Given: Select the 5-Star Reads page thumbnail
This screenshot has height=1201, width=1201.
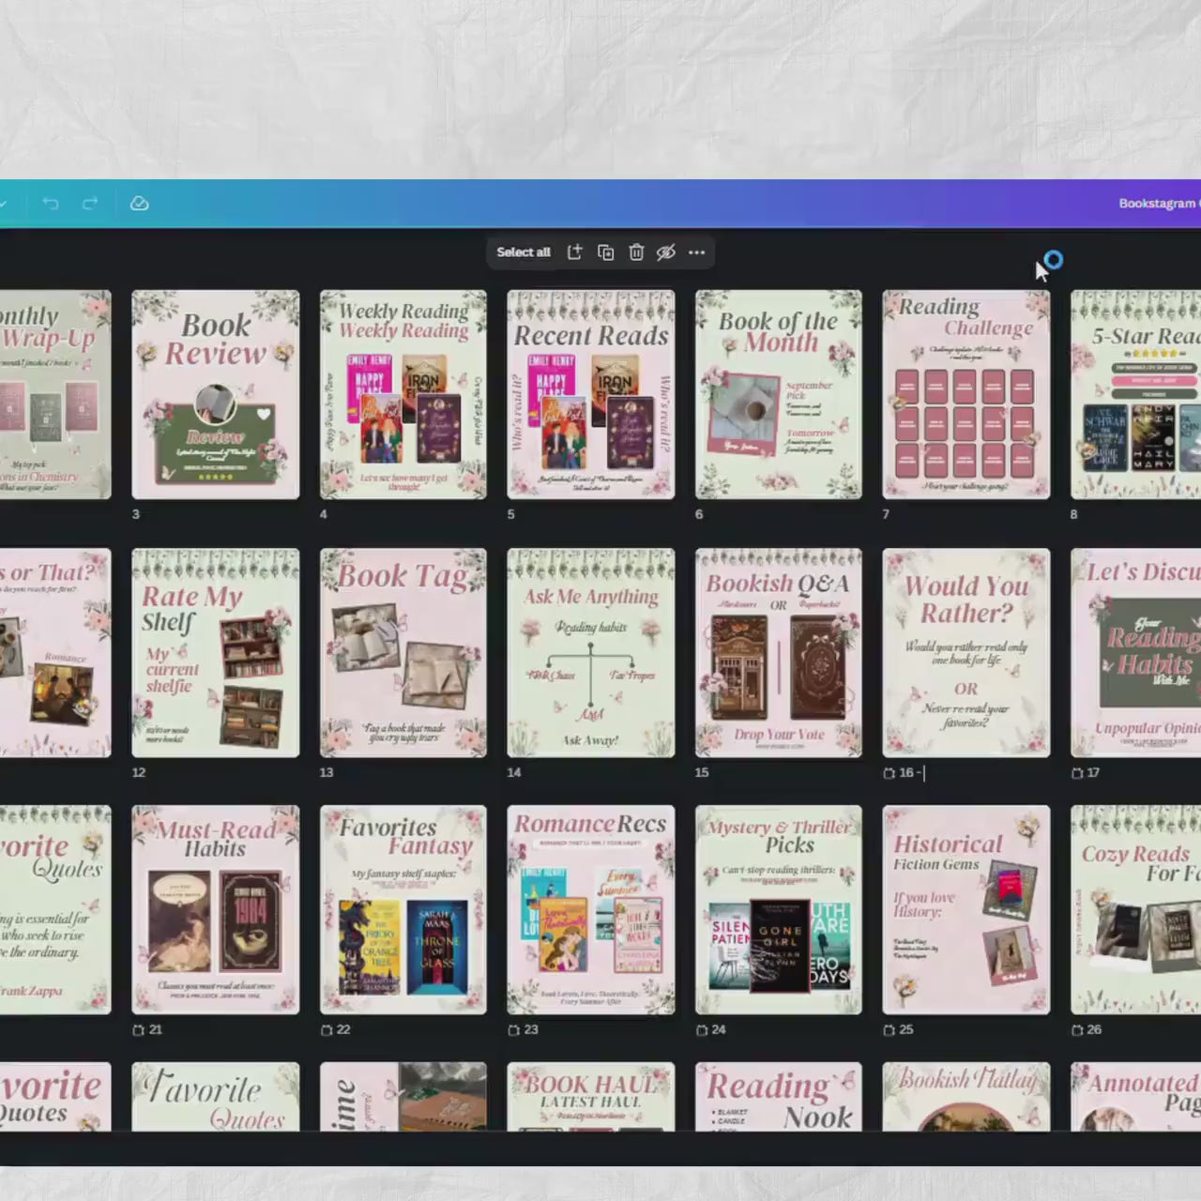Looking at the screenshot, I should pos(1136,394).
